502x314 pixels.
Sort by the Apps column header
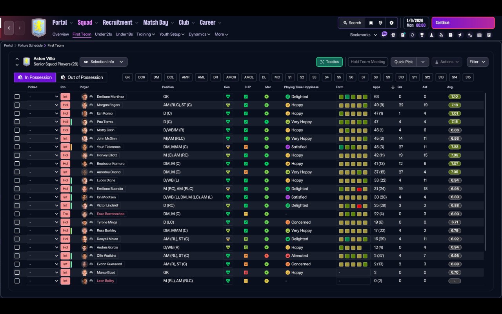coord(376,87)
